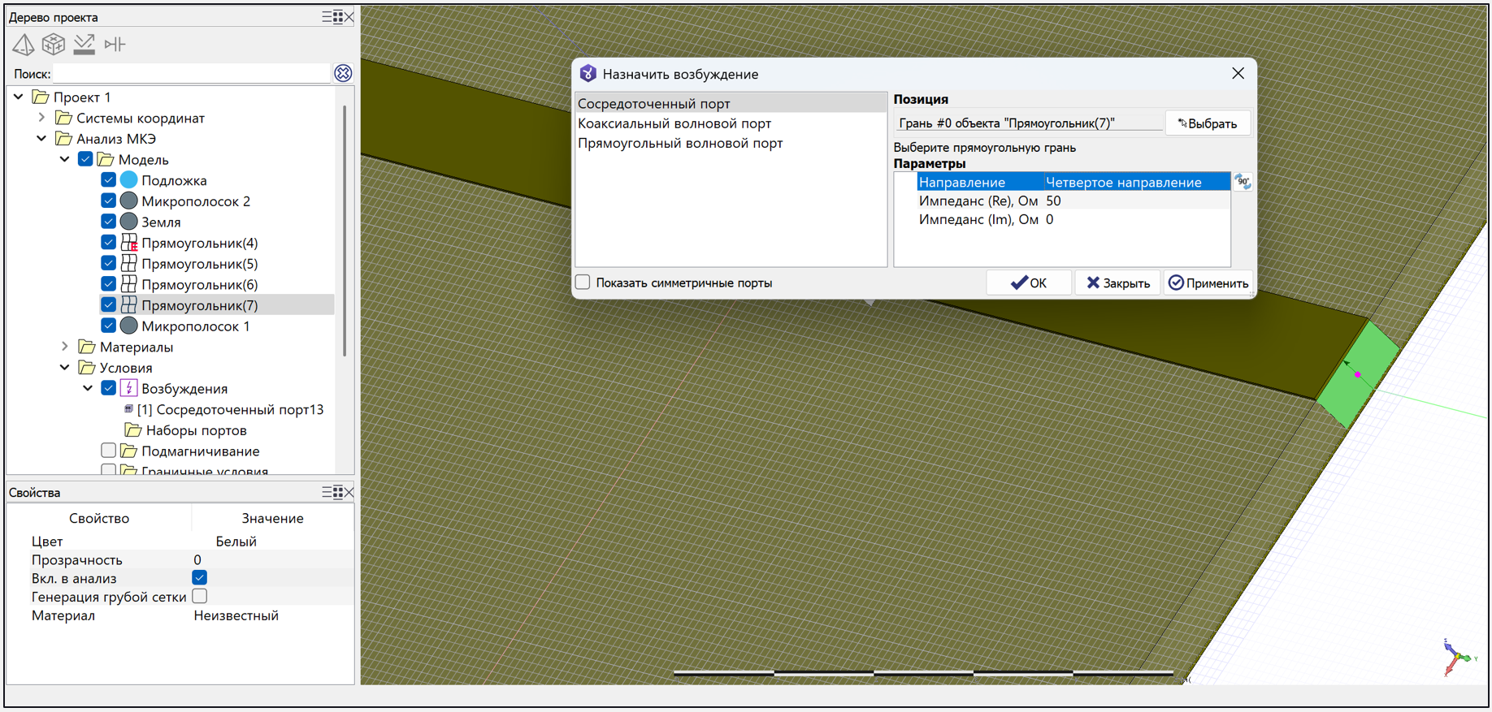1492x712 pixels.
Task: Click the Выбрать button for position
Action: click(1207, 123)
